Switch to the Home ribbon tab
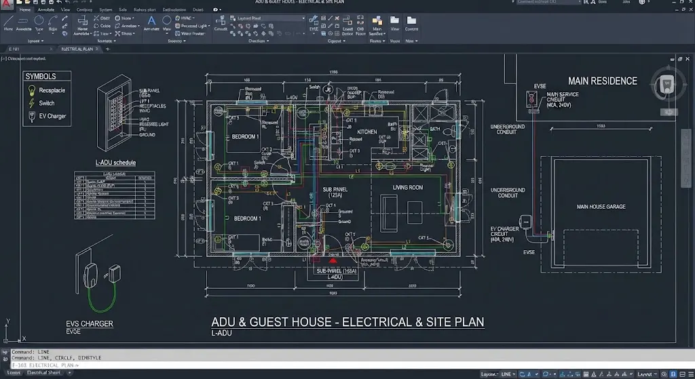This screenshot has height=379, width=695. click(25, 9)
